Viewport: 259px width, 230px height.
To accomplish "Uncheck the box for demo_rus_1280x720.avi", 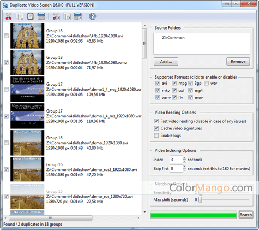I will [x=7, y=196].
